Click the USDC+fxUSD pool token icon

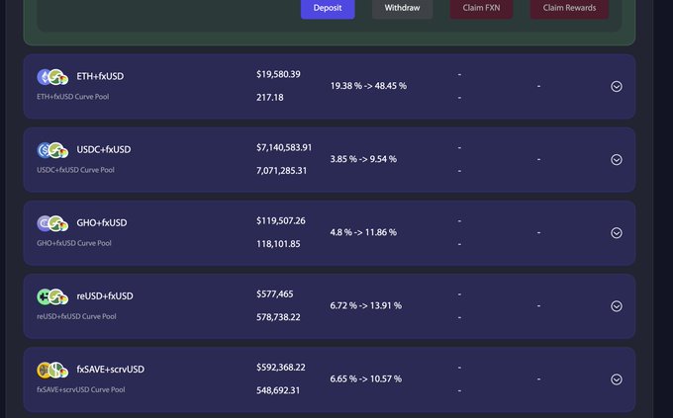51,150
